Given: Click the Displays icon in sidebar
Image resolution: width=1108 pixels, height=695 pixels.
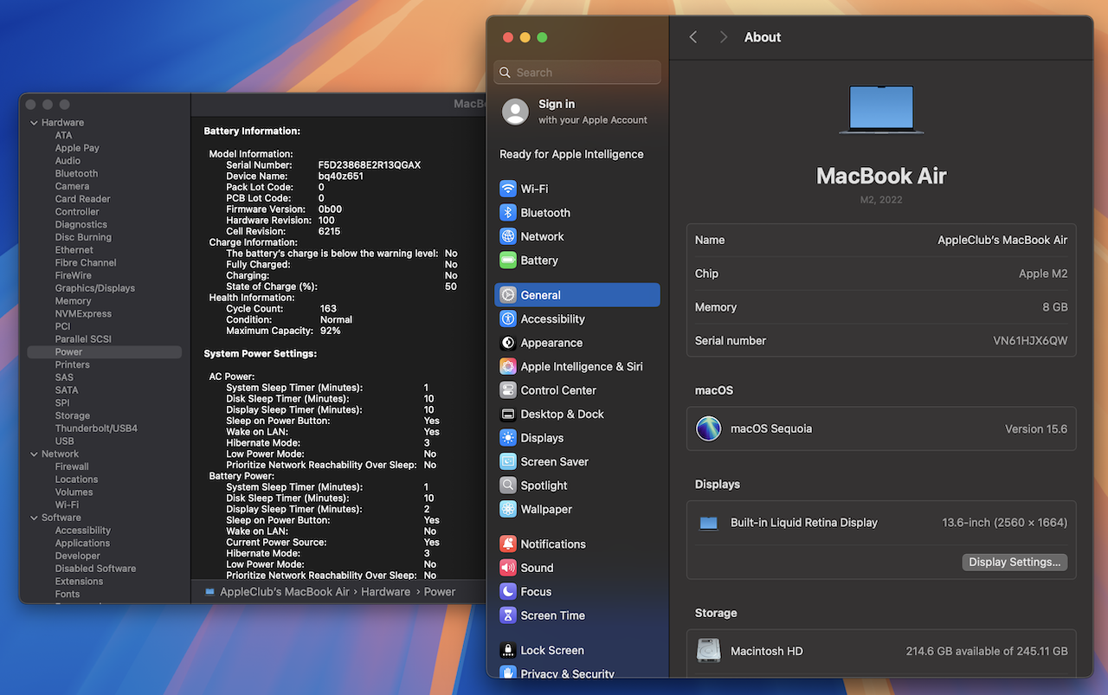Looking at the screenshot, I should click(x=508, y=438).
